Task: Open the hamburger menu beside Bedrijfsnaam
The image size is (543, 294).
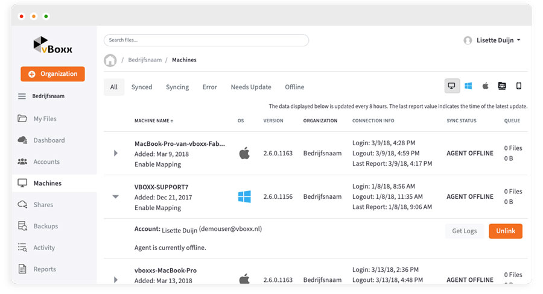Action: coord(22,96)
